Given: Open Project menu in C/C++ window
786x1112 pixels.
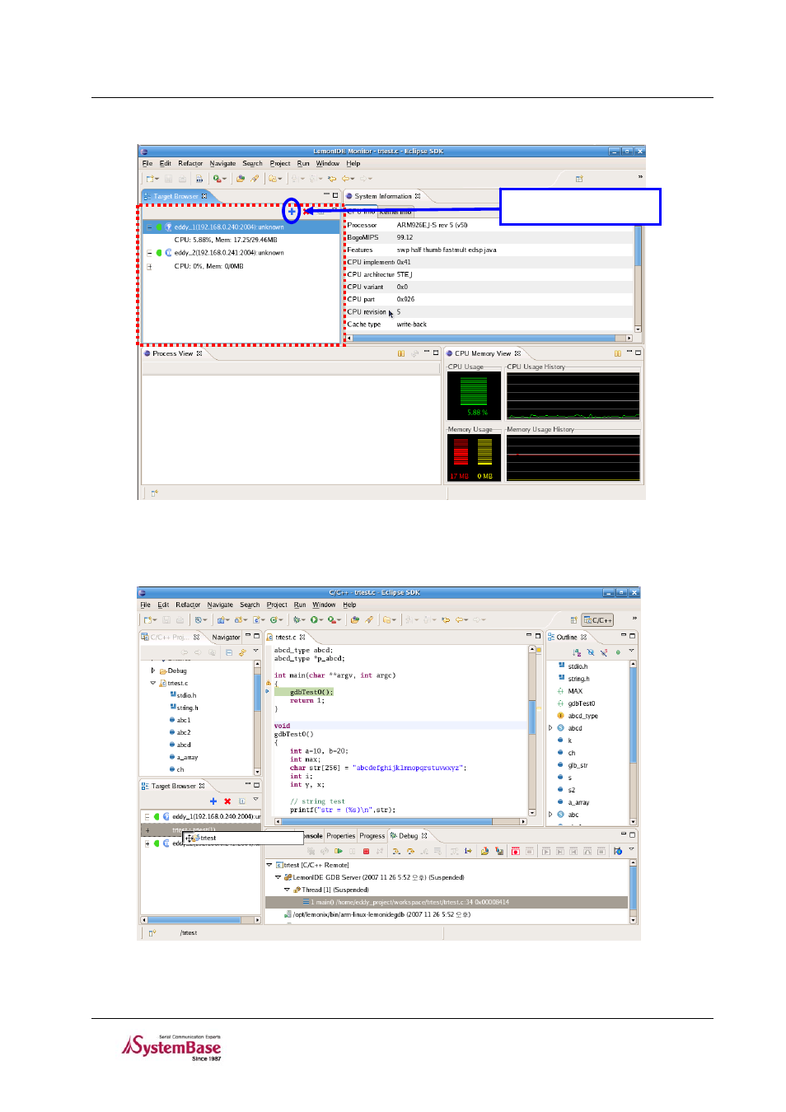Looking at the screenshot, I should [277, 605].
